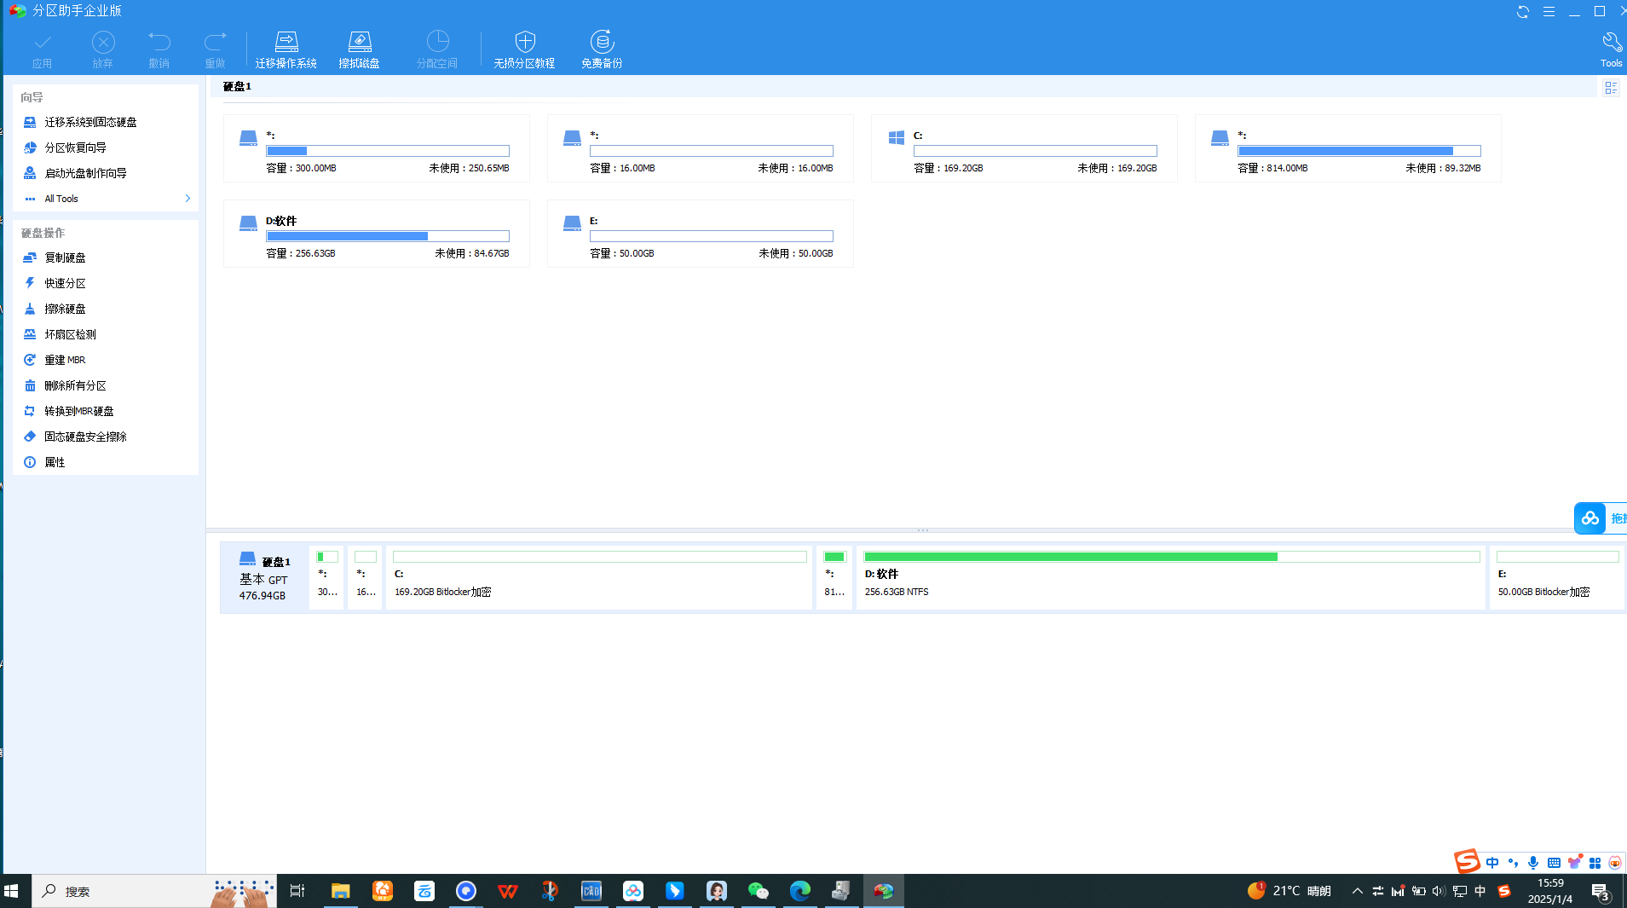Toggle the partition view layout icon
The width and height of the screenshot is (1627, 908).
pyautogui.click(x=1611, y=88)
